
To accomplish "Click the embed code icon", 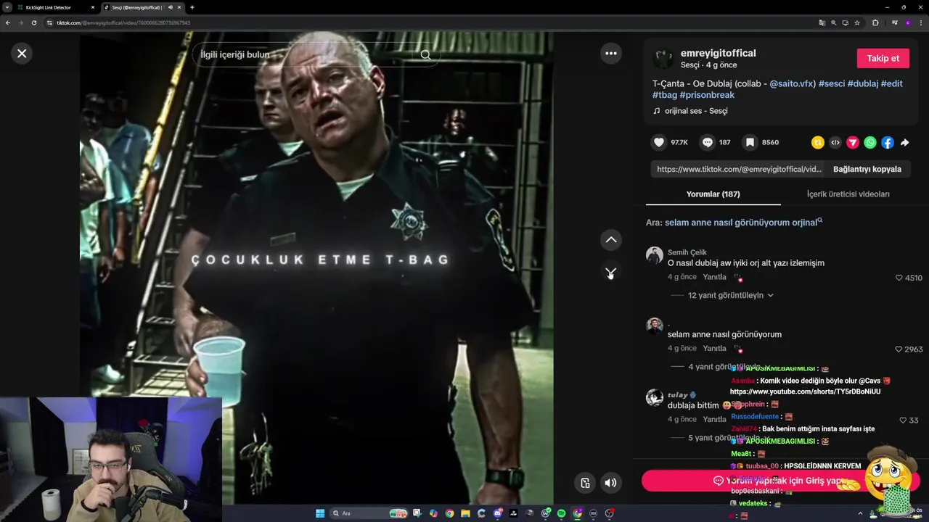I will pyautogui.click(x=835, y=143).
